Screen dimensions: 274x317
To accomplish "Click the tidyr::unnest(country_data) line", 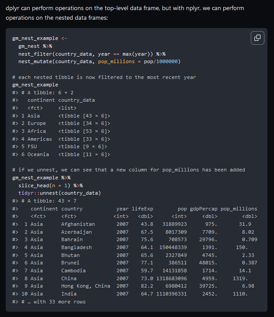I will click(x=60, y=193).
